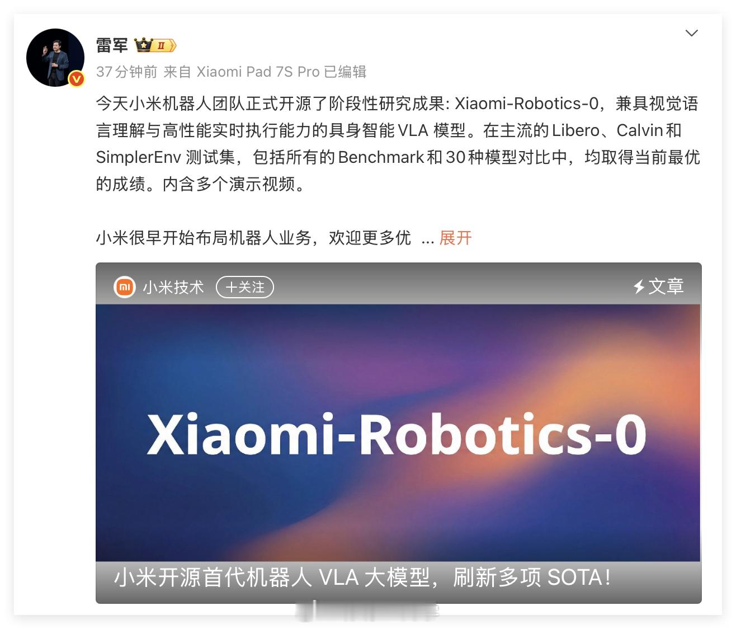
Task: Open the Xiaomi-Robotics-0 article cover image
Action: (x=398, y=433)
